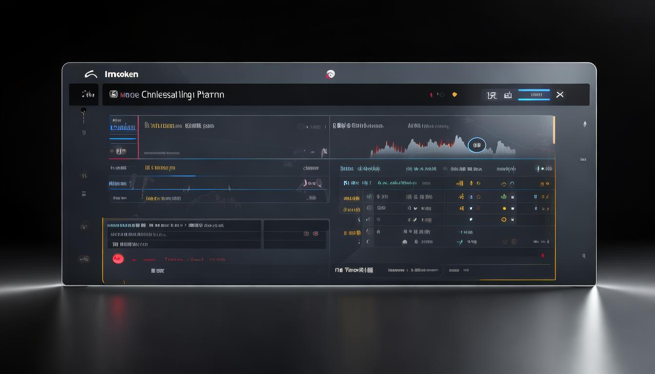Click the yellow heading in the middle-left panel
This screenshot has height=374, width=655.
pyautogui.click(x=160, y=168)
